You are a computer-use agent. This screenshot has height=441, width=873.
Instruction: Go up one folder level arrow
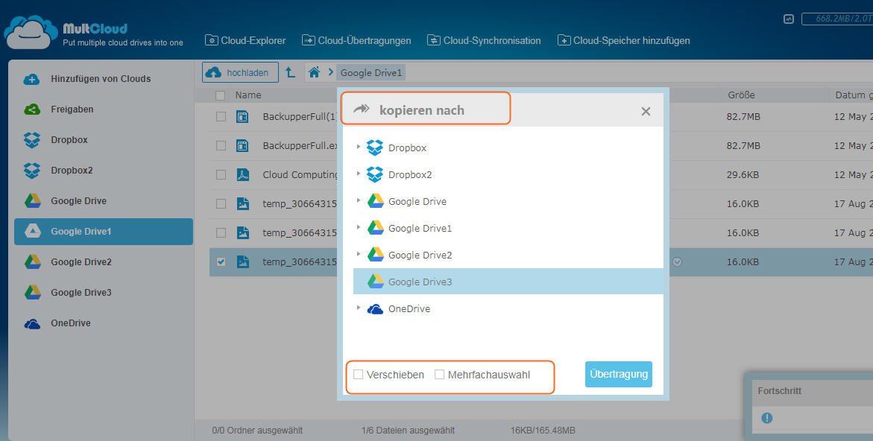click(291, 72)
